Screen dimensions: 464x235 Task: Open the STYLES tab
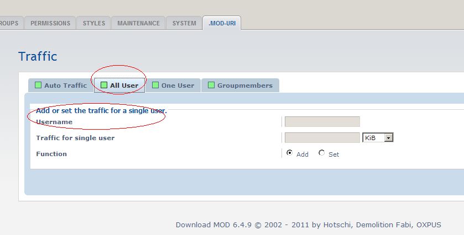tap(93, 23)
